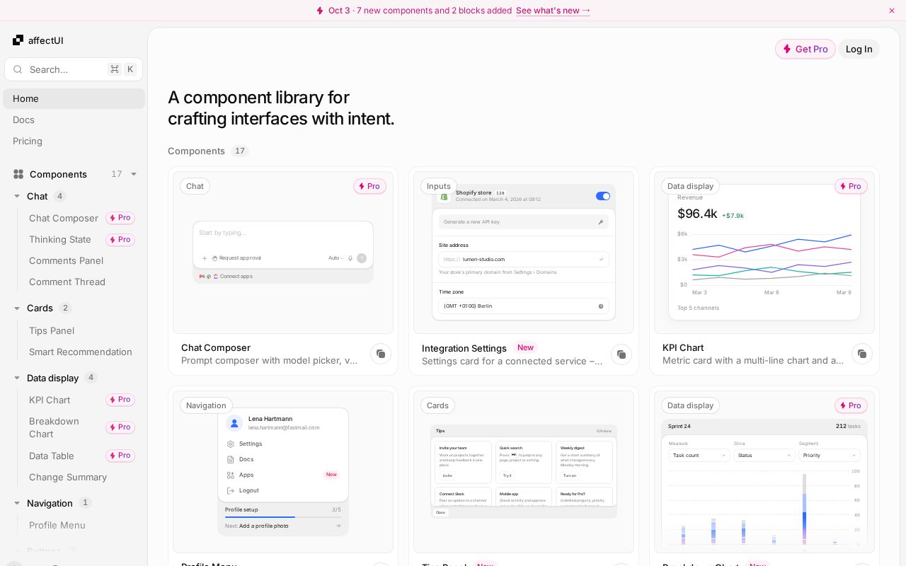906x566 pixels.
Task: Click the Logout icon in Profile Menu preview
Action: (x=231, y=490)
